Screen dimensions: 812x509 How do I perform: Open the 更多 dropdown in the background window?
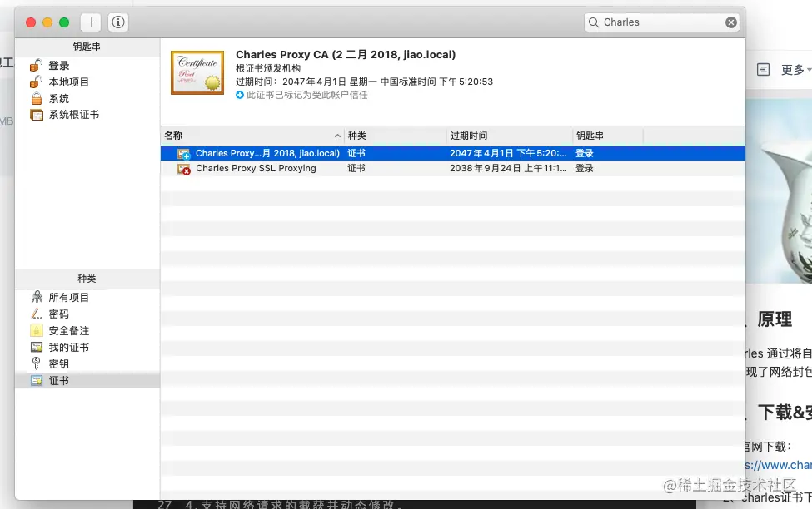[796, 70]
